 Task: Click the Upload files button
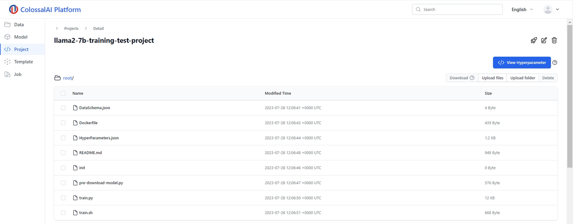[x=492, y=78]
